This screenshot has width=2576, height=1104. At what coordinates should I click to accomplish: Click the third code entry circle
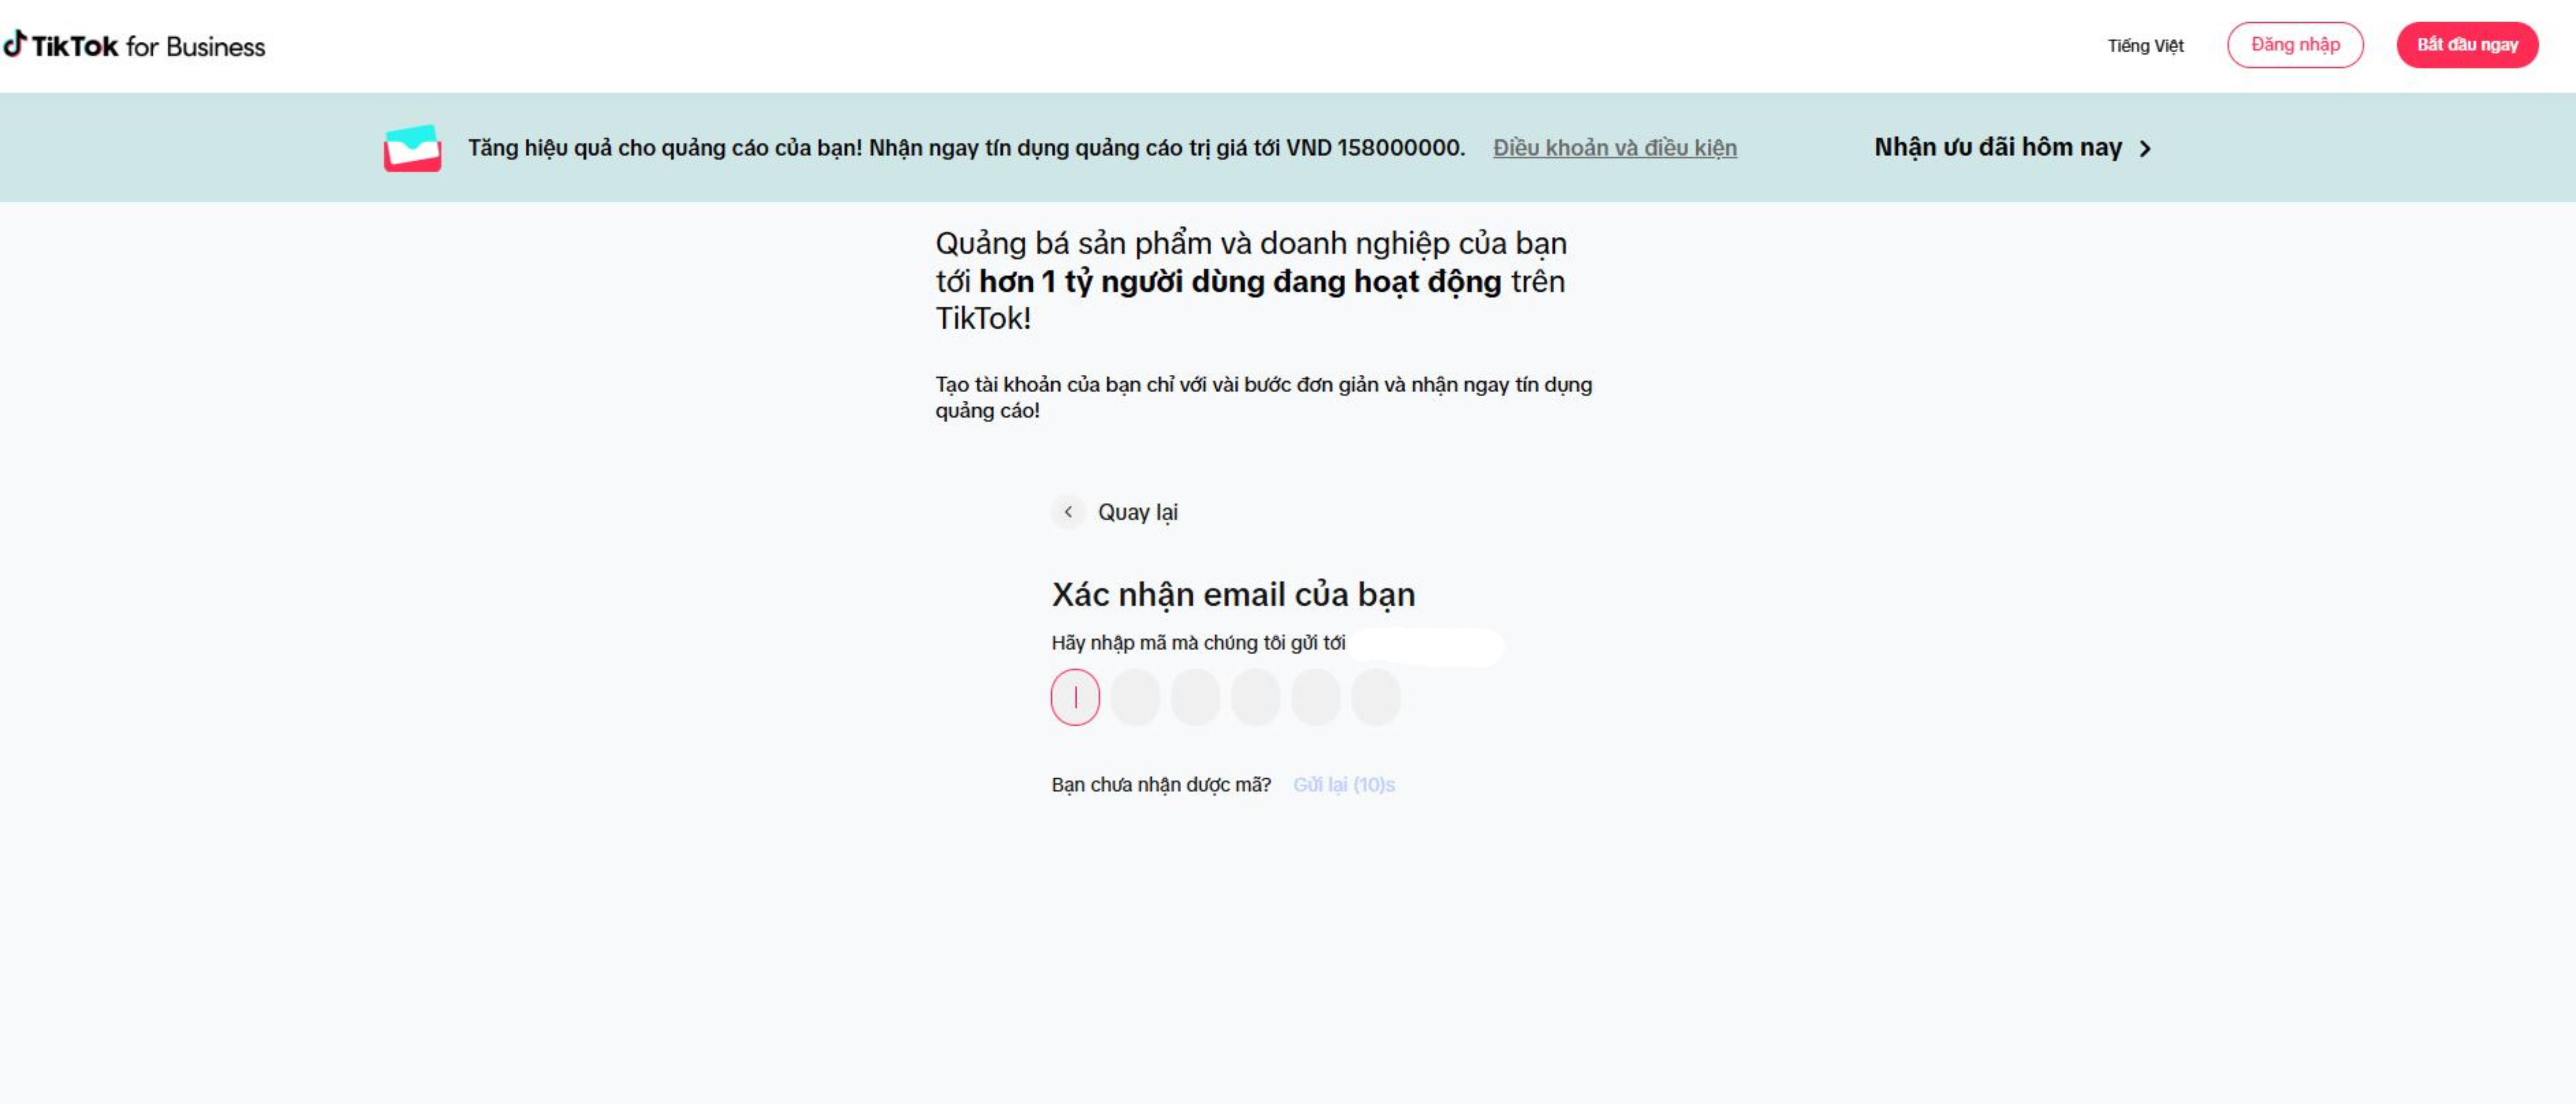[x=1196, y=697]
